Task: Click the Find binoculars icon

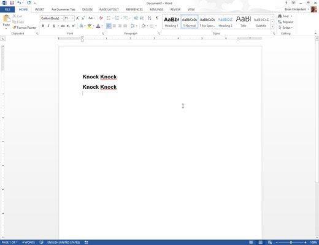Action: click(280, 16)
